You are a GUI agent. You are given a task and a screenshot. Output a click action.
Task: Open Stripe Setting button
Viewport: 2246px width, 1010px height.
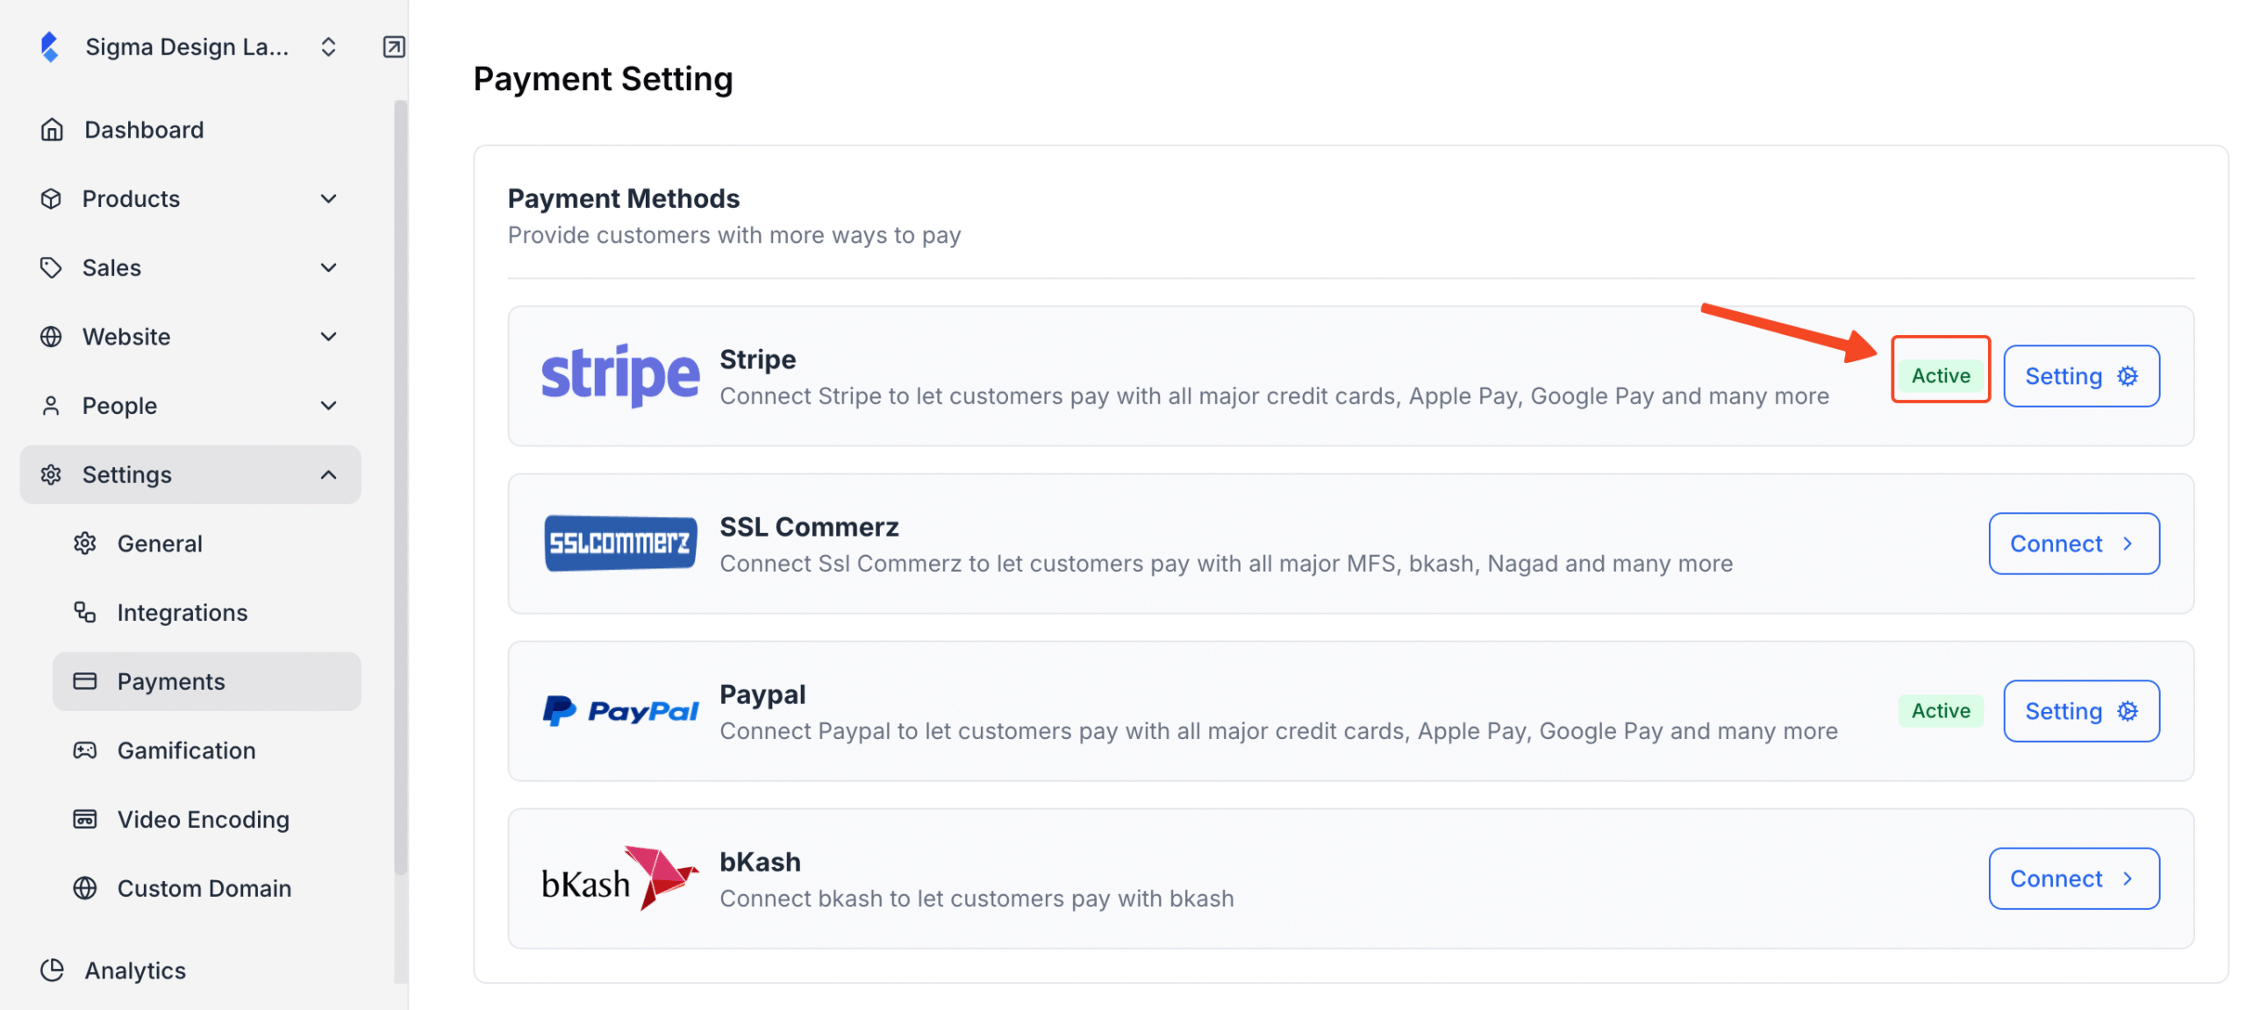pyautogui.click(x=2081, y=375)
